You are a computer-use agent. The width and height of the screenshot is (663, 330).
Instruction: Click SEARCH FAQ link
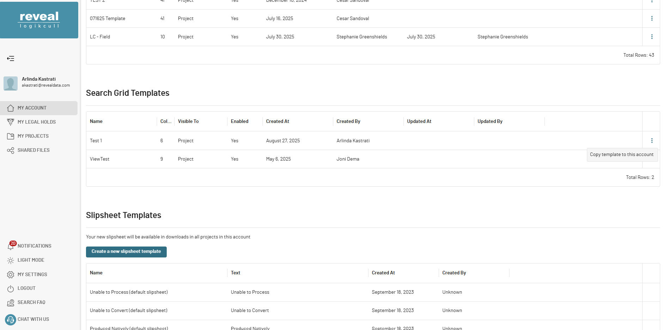pyautogui.click(x=31, y=303)
